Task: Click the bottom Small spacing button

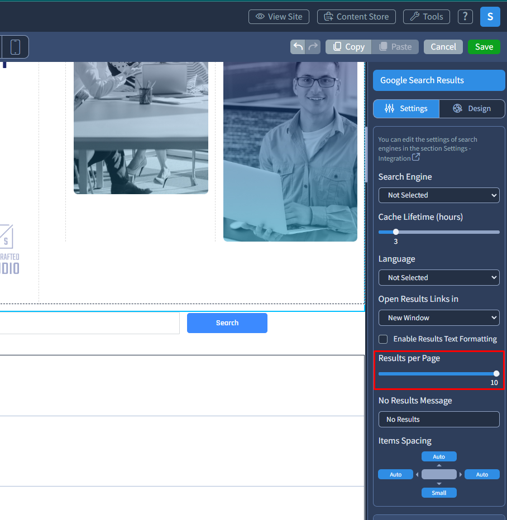Action: pyautogui.click(x=439, y=493)
